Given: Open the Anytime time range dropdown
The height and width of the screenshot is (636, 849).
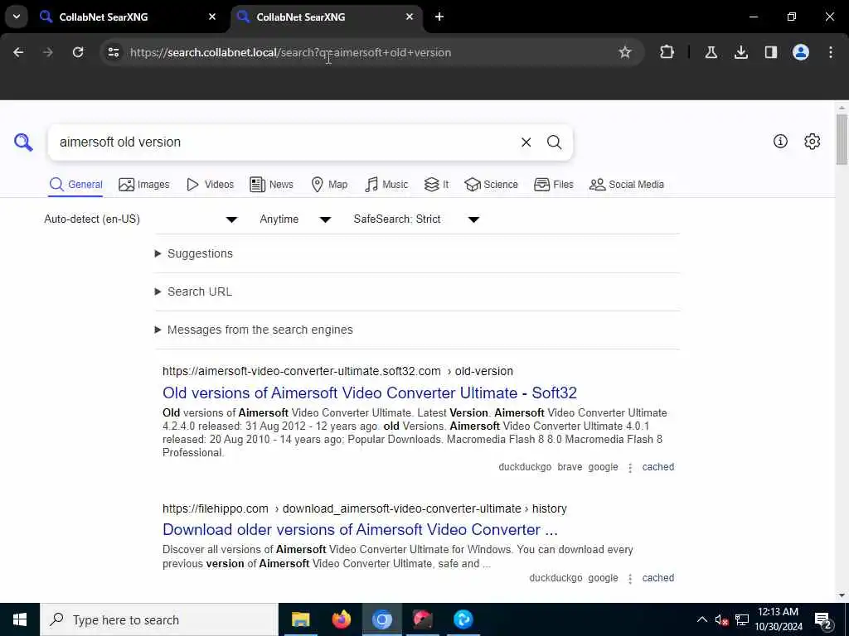Looking at the screenshot, I should tap(296, 219).
